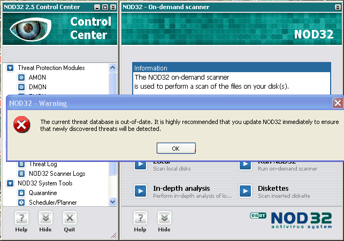Open the Quarantine lock icon
Screen dimensions: 344x241
coord(21,193)
